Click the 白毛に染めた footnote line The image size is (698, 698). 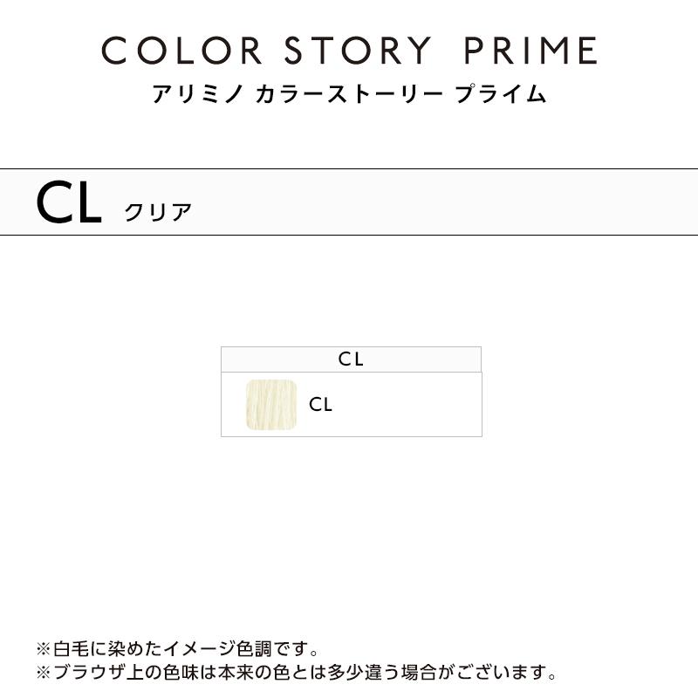[x=179, y=649]
